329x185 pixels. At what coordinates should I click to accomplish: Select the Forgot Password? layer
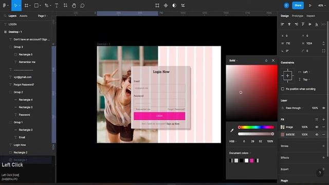pos(24,85)
